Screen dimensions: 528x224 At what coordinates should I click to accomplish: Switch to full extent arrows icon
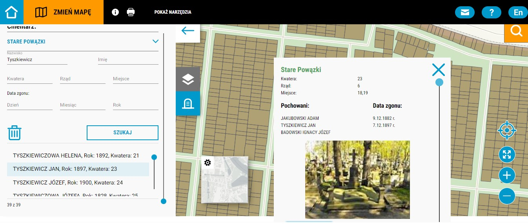click(x=507, y=154)
